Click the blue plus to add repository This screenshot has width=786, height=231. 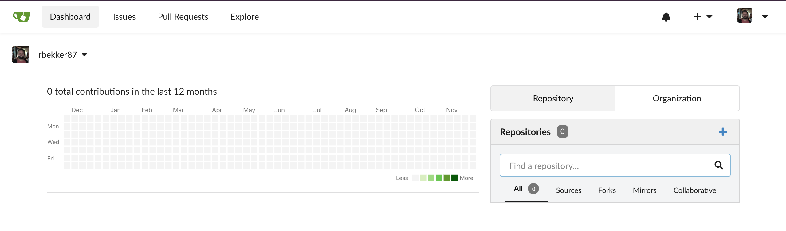tap(723, 132)
